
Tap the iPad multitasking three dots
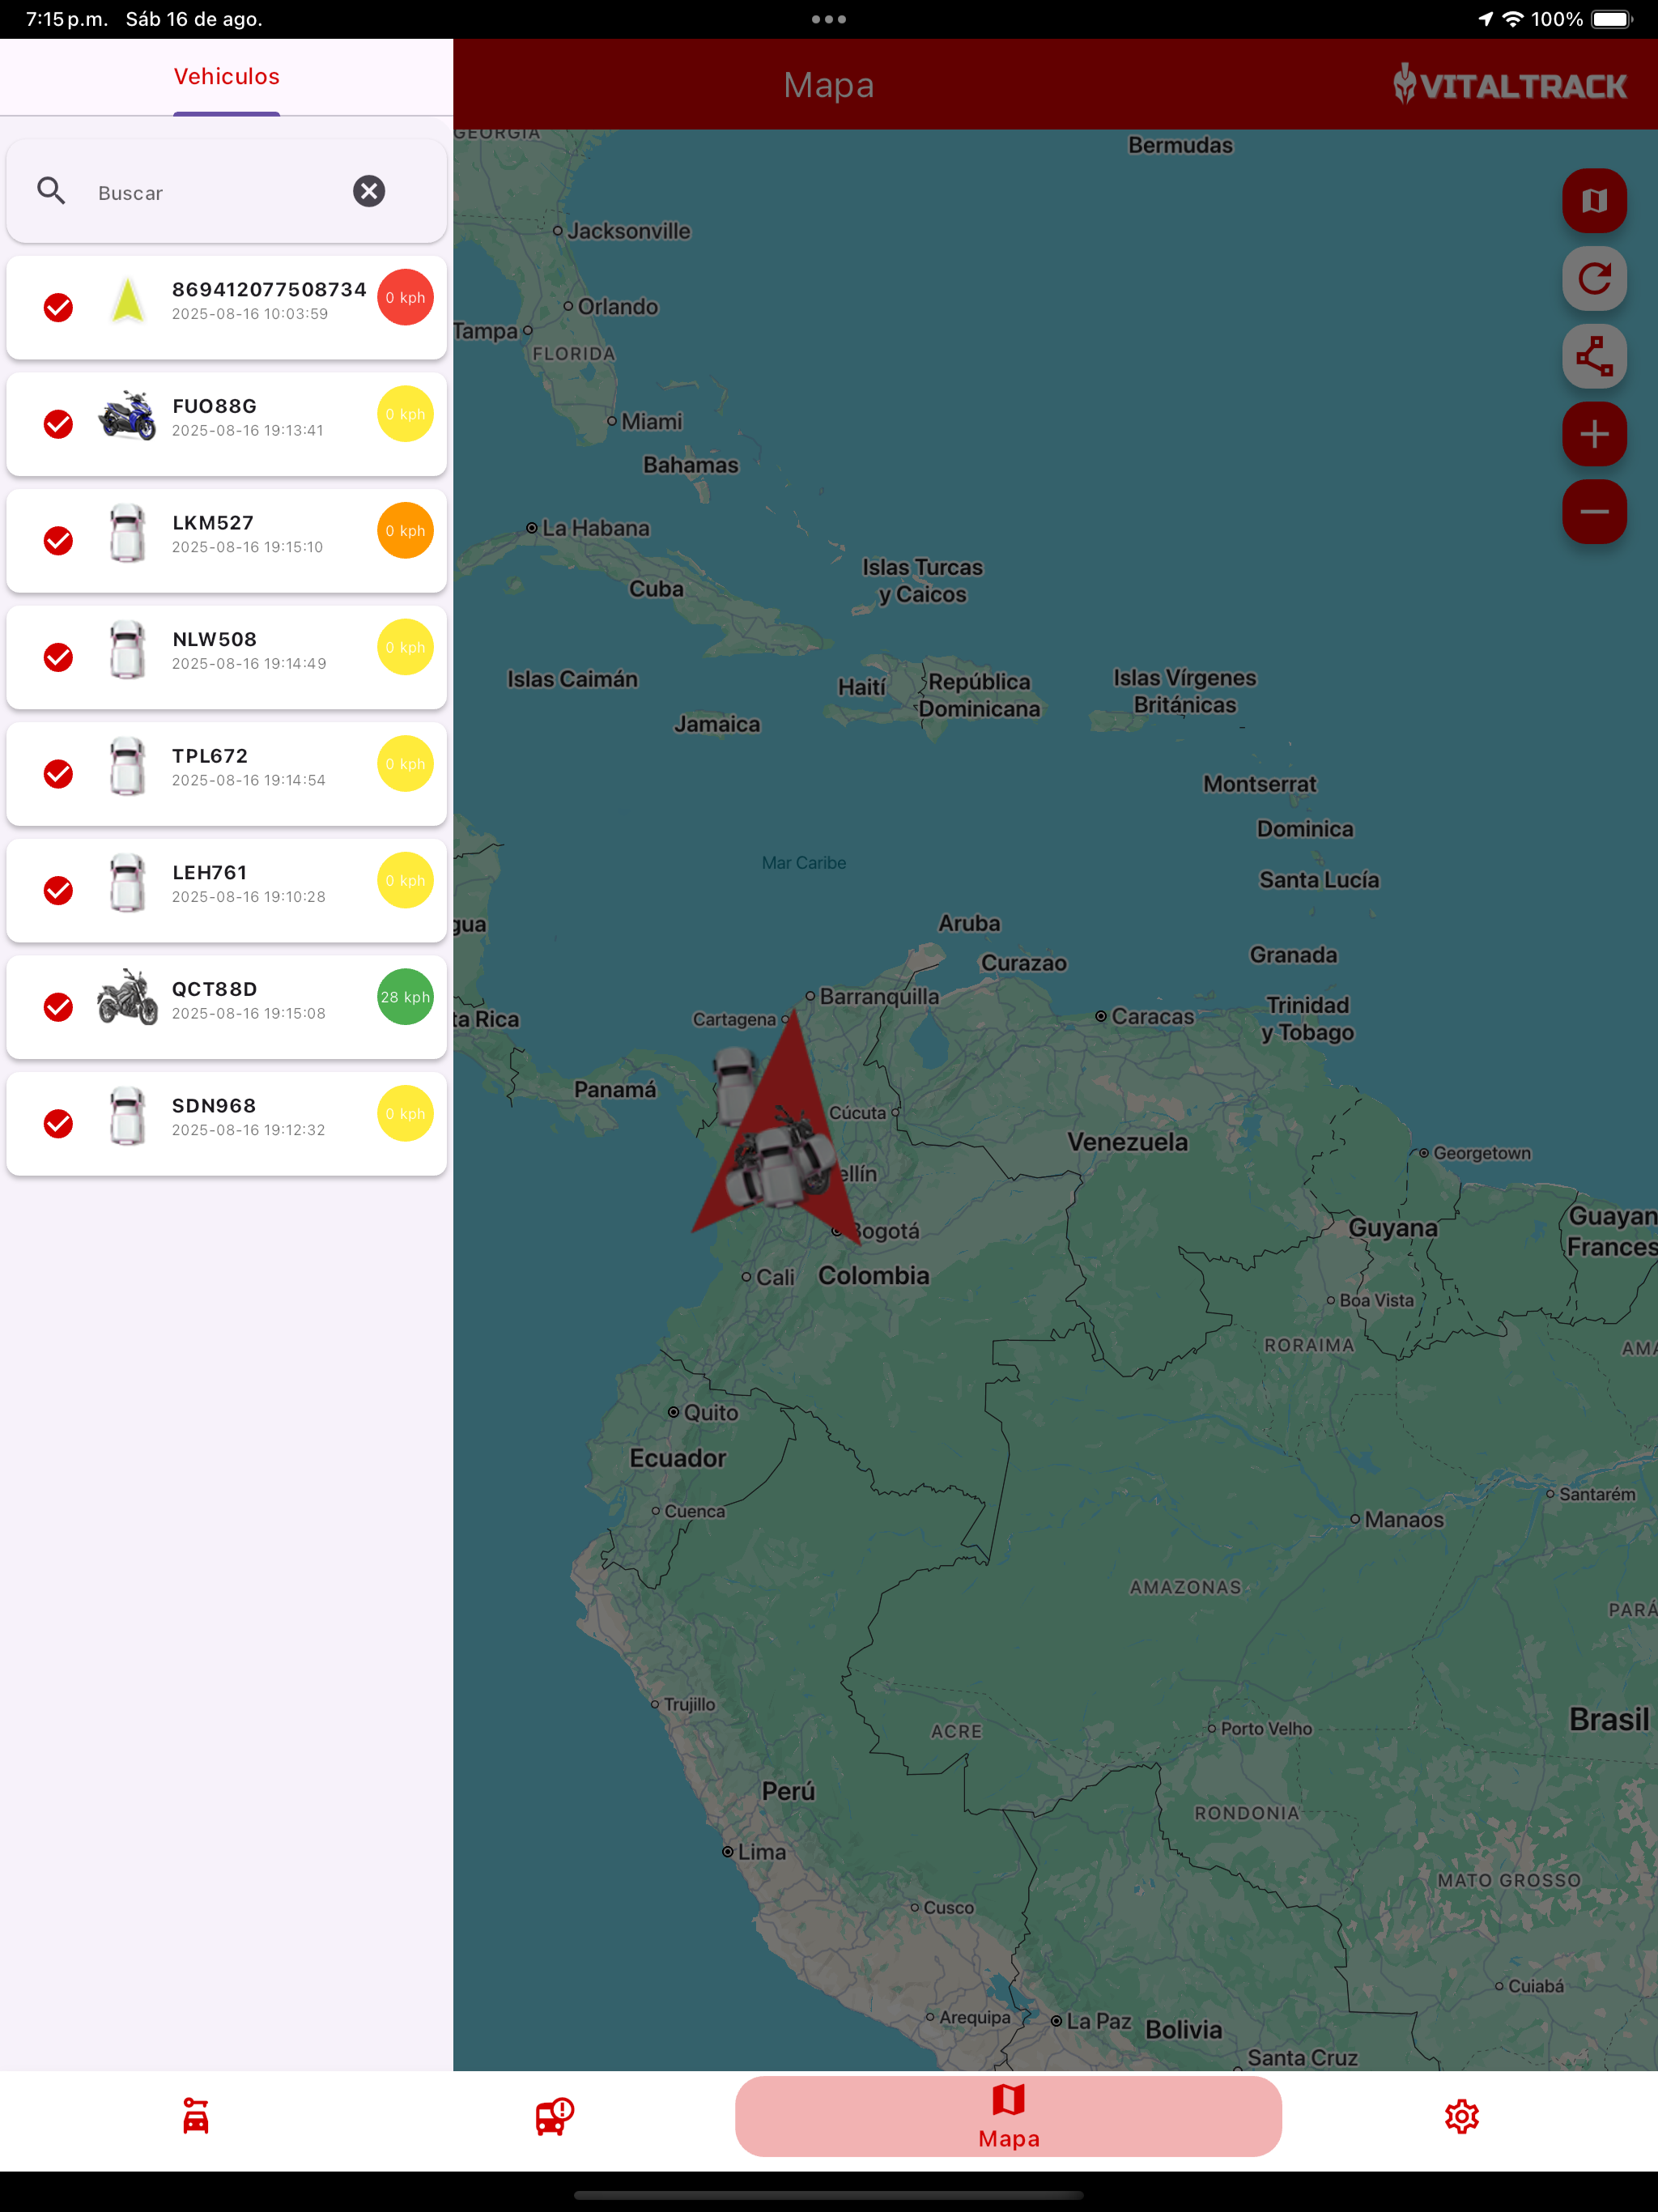pyautogui.click(x=828, y=19)
